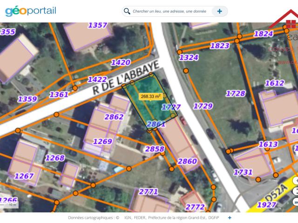The width and height of the screenshot is (298, 223).
Task: Click parcel label 1612
Action: (275, 83)
